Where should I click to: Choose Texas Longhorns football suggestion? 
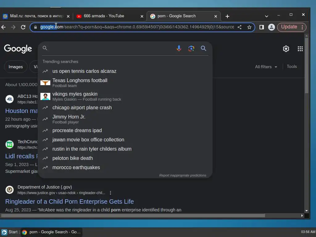click(125, 83)
